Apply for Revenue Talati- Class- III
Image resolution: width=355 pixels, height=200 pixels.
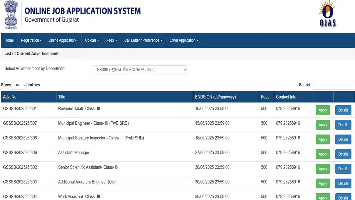[323, 110]
